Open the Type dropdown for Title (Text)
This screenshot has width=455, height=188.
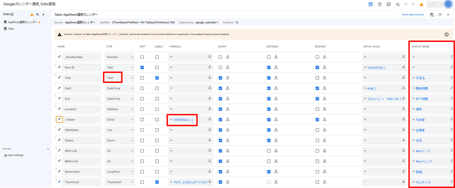[120, 78]
